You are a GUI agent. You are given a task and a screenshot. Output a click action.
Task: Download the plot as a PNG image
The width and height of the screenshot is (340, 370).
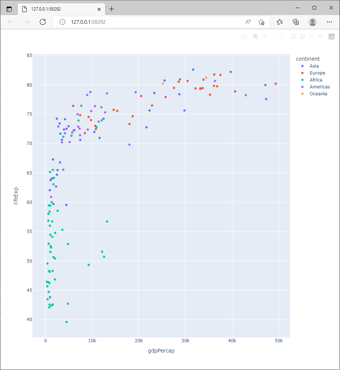click(x=244, y=37)
